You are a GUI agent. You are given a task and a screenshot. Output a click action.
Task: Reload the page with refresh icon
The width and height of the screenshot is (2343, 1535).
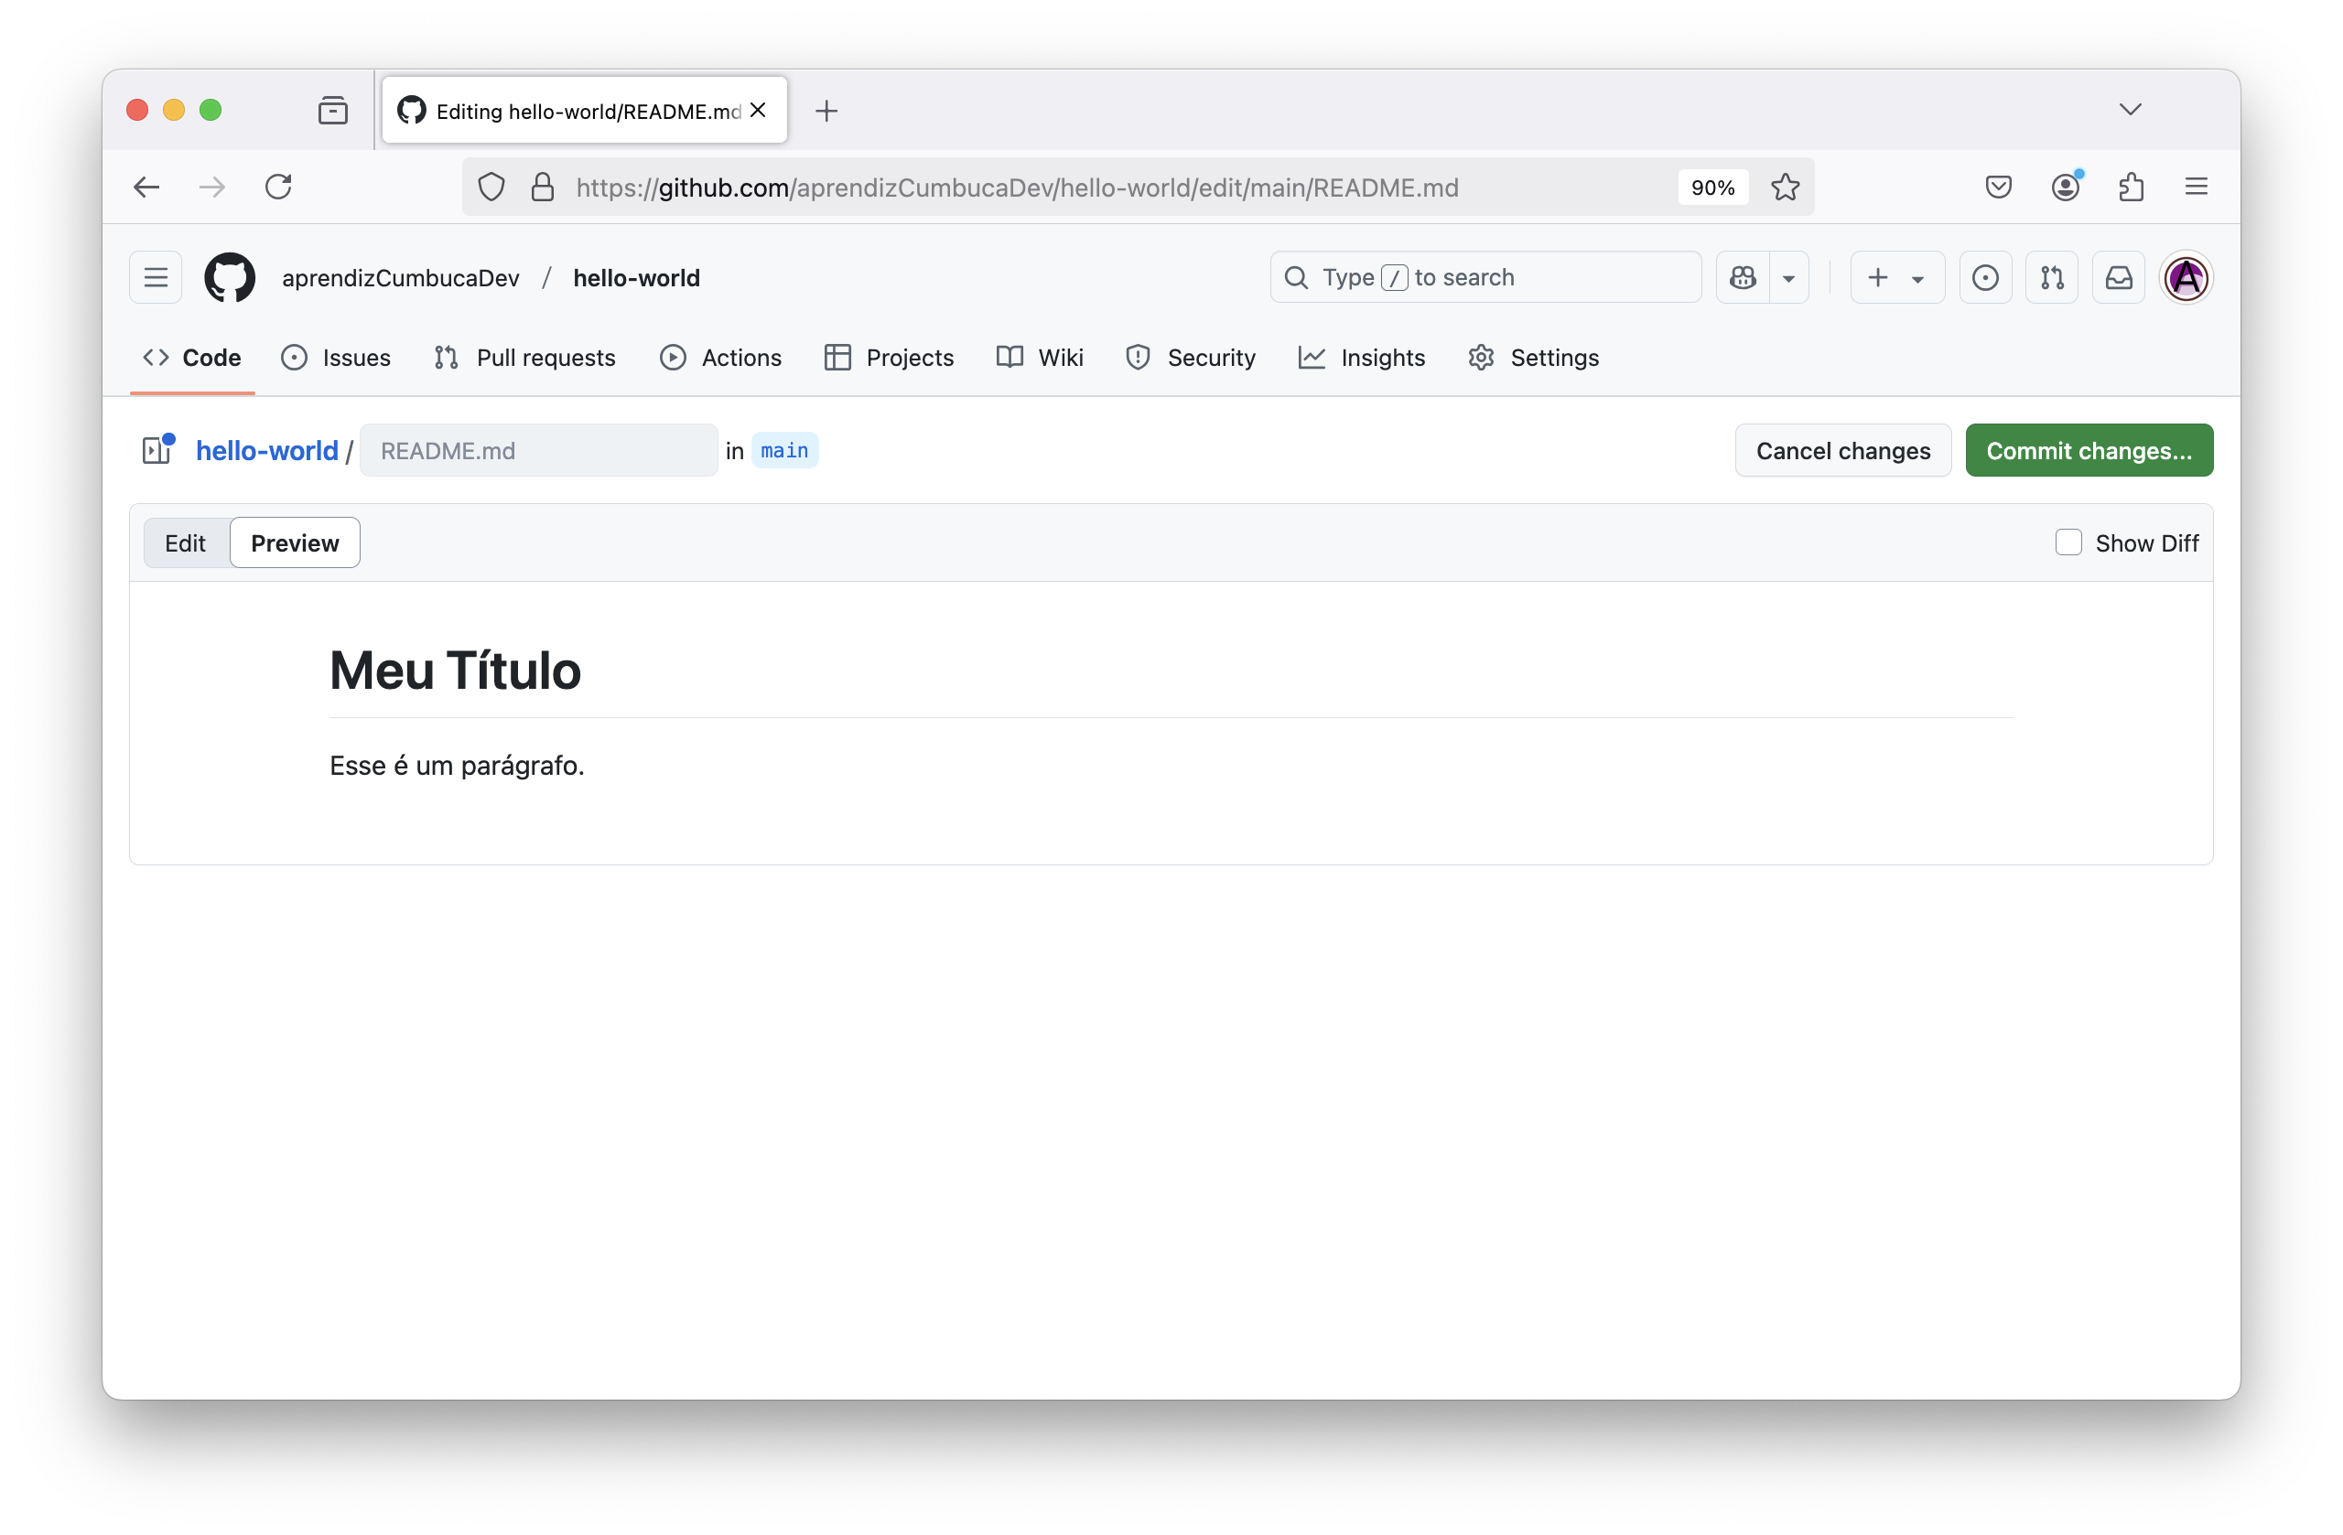(278, 187)
